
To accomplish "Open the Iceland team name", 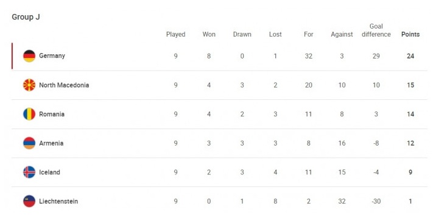I will 49,172.
